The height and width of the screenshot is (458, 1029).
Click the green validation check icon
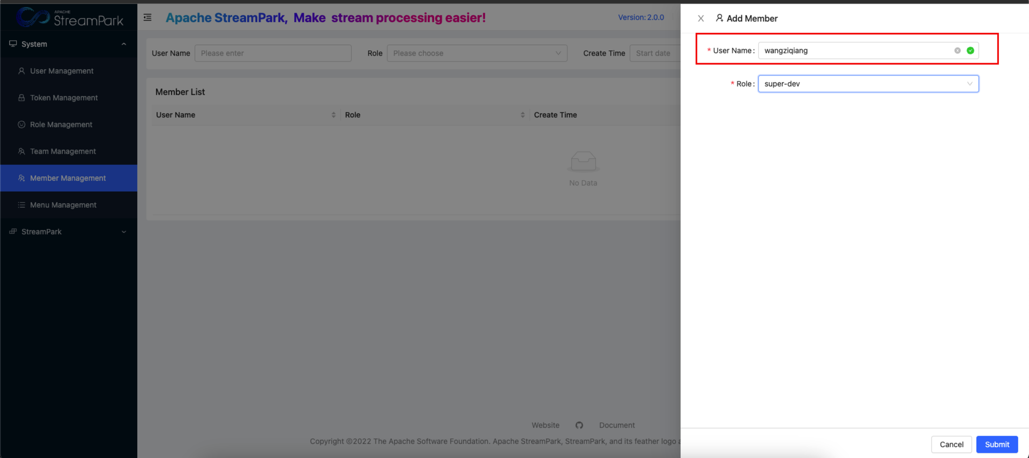970,50
